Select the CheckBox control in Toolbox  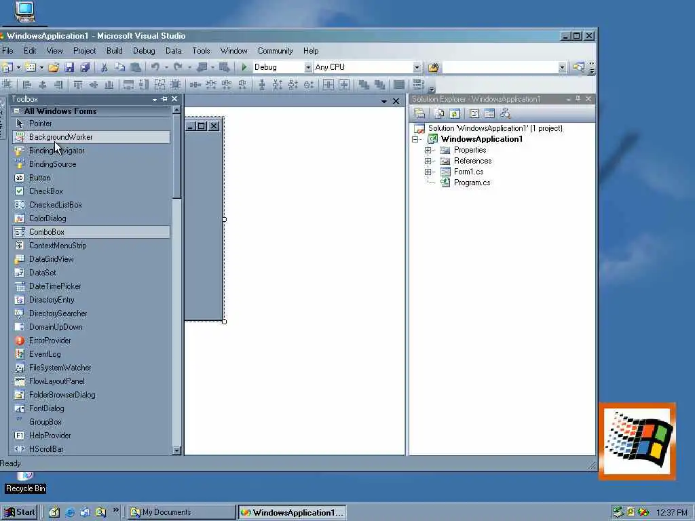point(92,191)
